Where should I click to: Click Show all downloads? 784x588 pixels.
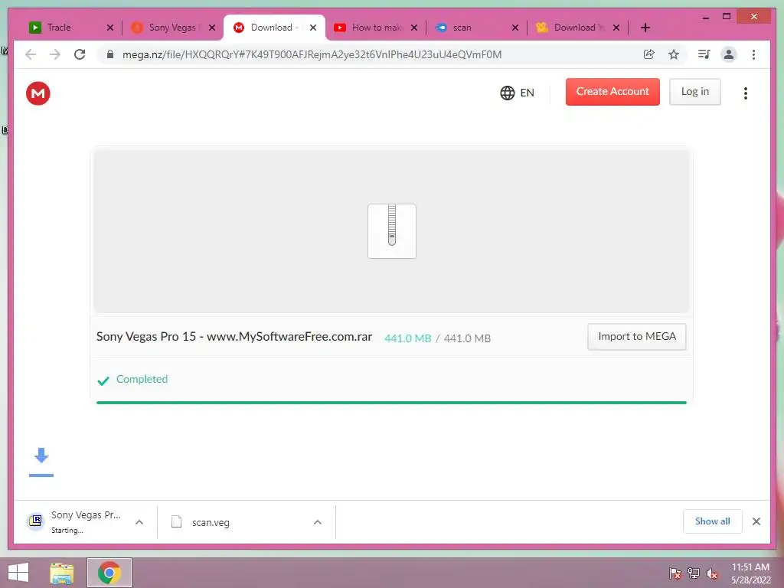713,521
